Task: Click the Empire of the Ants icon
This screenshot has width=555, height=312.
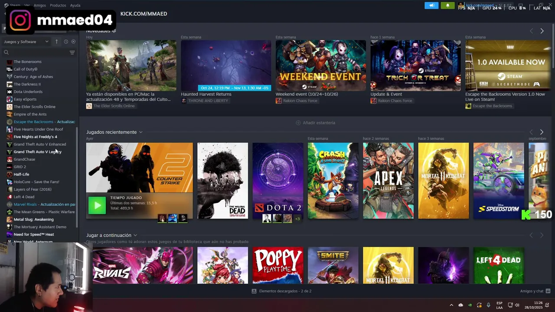Action: pyautogui.click(x=10, y=114)
